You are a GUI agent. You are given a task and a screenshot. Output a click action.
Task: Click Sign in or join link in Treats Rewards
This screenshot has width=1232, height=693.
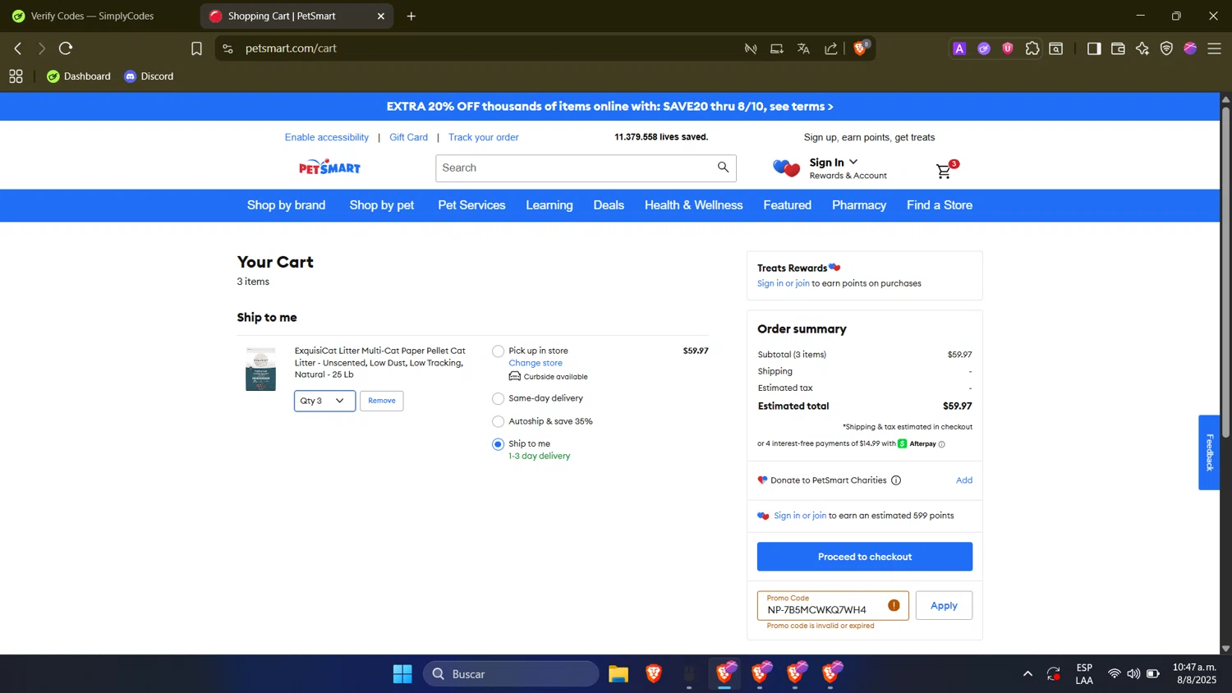point(784,283)
